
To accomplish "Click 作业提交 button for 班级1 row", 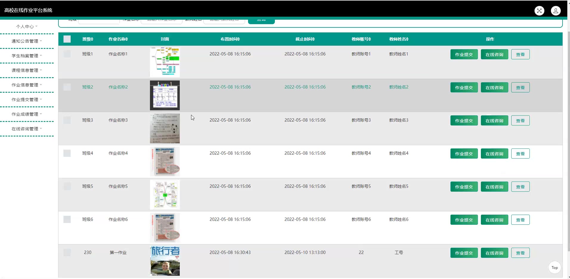I will pyautogui.click(x=464, y=55).
